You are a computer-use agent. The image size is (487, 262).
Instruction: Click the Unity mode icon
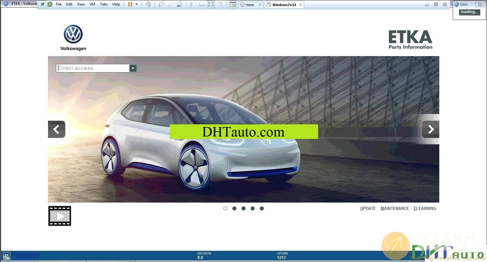(220, 4)
